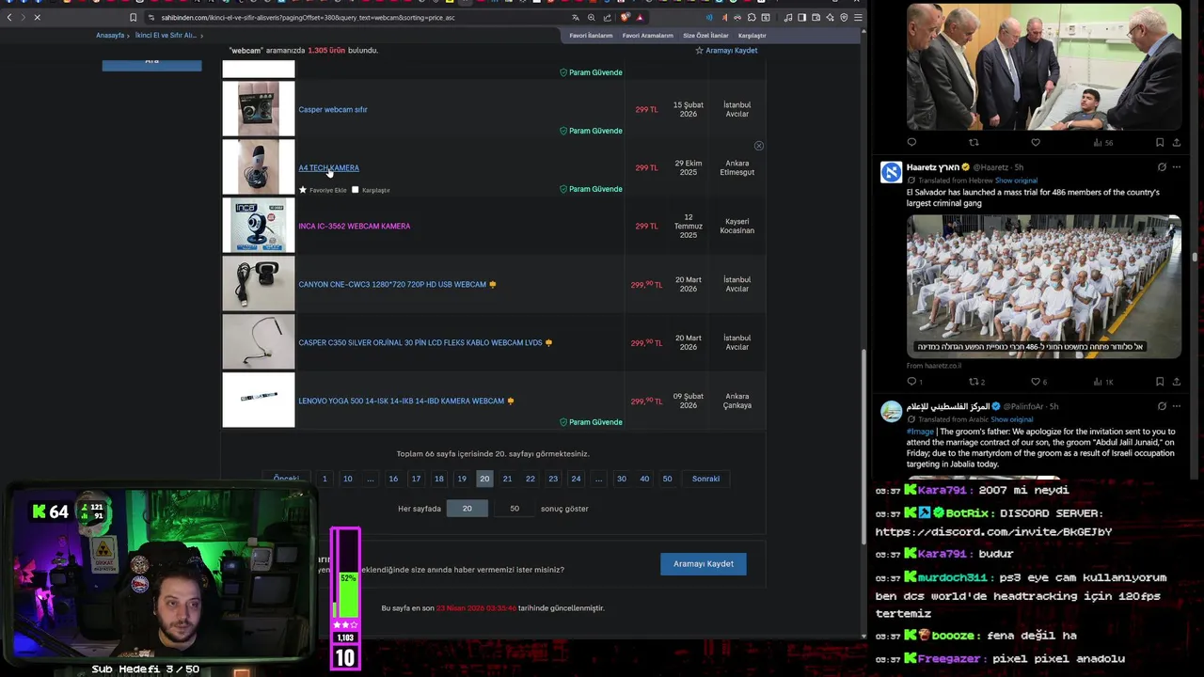Click retweet icon on Haaretz tweet

coord(974,382)
